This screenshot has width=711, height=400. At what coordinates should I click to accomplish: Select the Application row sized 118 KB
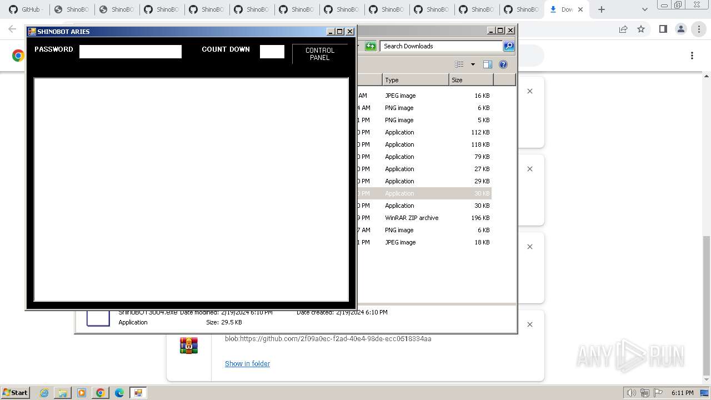(x=424, y=144)
